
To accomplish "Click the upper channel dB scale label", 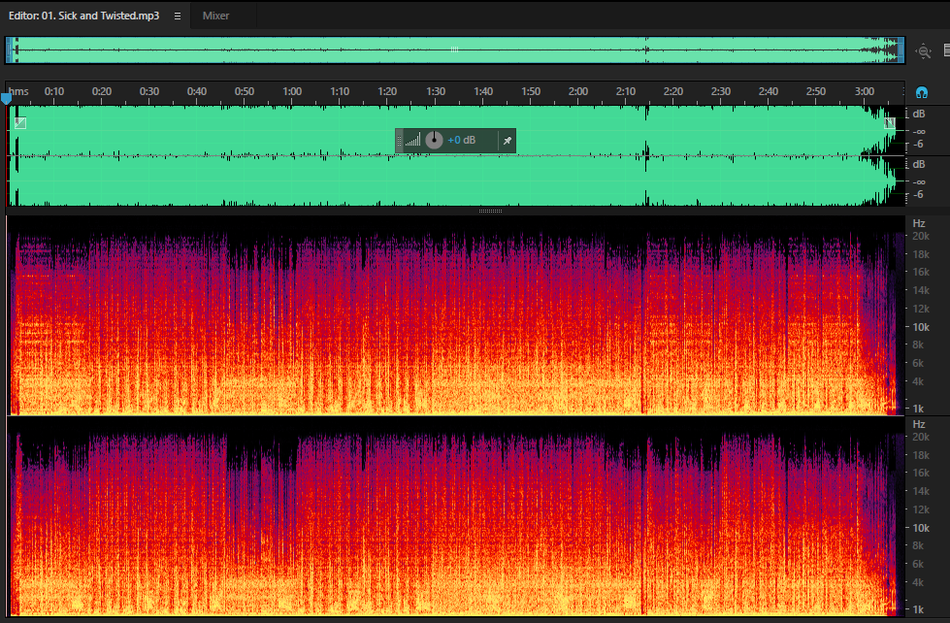I will tap(919, 114).
